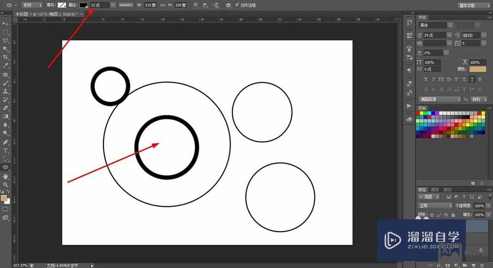493x268 pixels.
Task: Select the Crop tool
Action: click(x=6, y=57)
